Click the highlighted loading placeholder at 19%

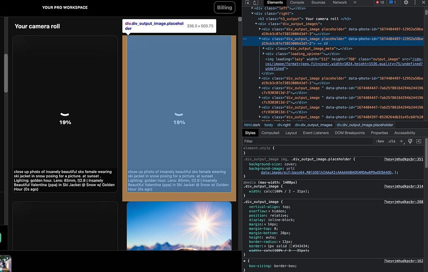(179, 114)
